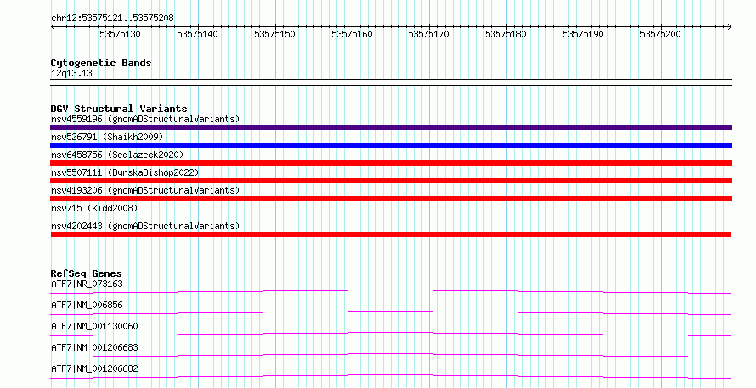756x388 pixels.
Task: Select transcript label ATF7|NR_073163
Action: (87, 284)
